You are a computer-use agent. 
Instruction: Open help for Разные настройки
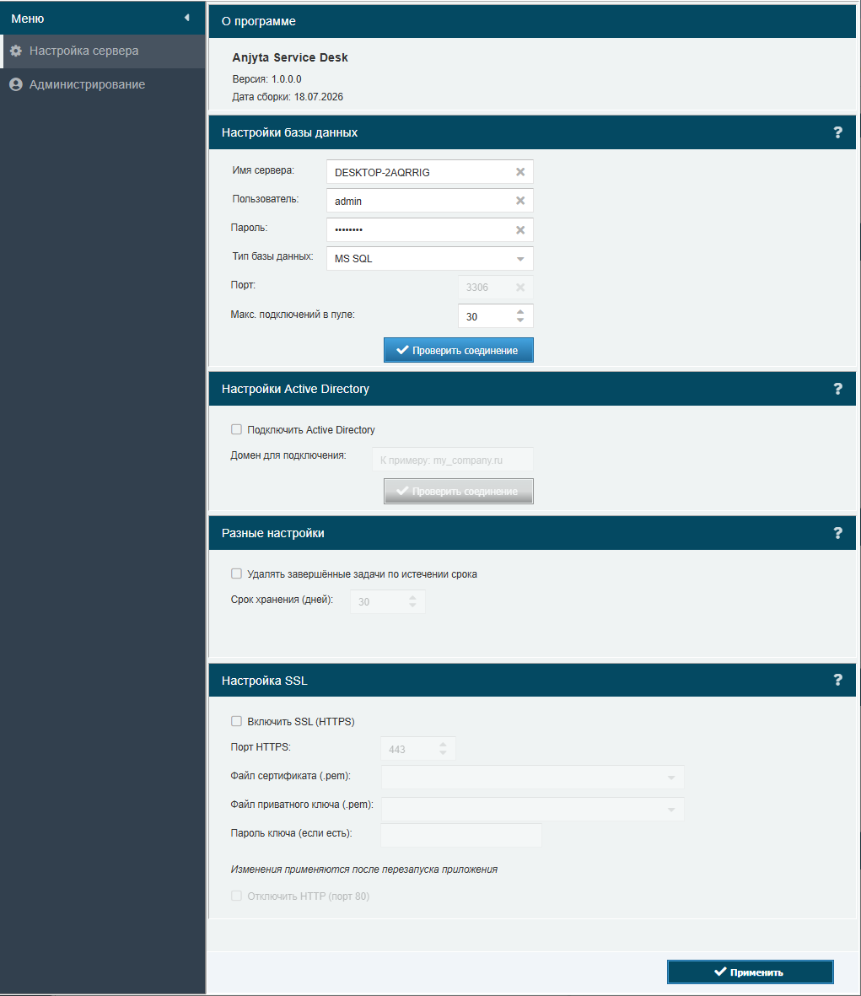click(837, 533)
